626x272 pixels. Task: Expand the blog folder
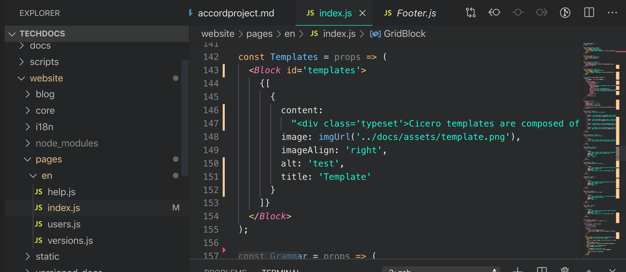tap(45, 94)
